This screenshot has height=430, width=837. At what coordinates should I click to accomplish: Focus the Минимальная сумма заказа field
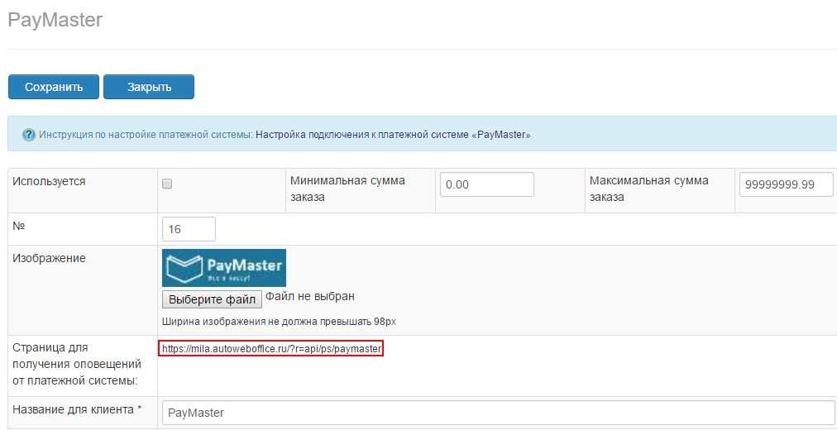[486, 184]
